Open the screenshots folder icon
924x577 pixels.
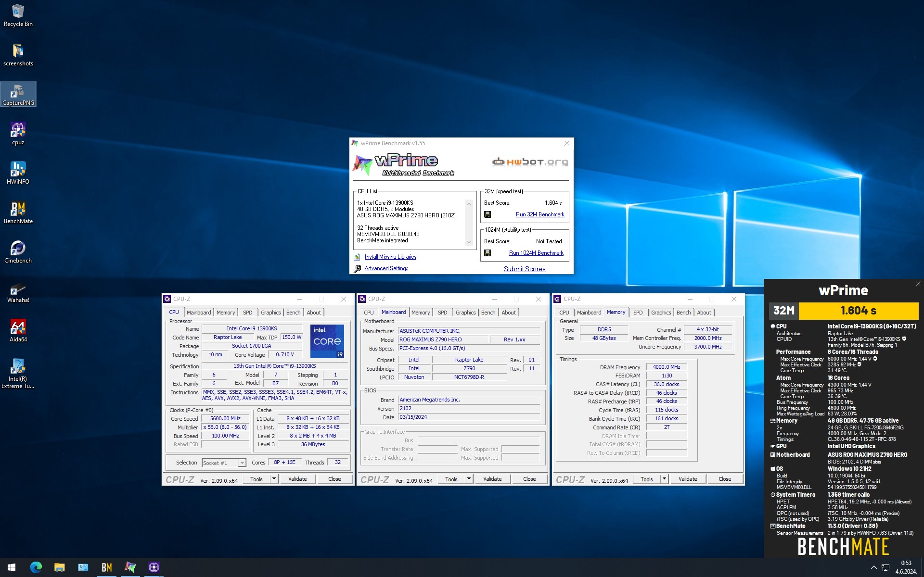18,55
